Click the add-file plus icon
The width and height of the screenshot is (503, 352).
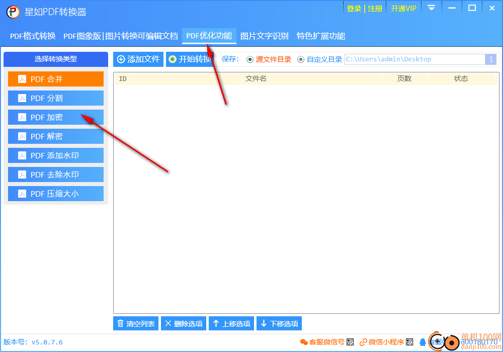click(x=121, y=59)
